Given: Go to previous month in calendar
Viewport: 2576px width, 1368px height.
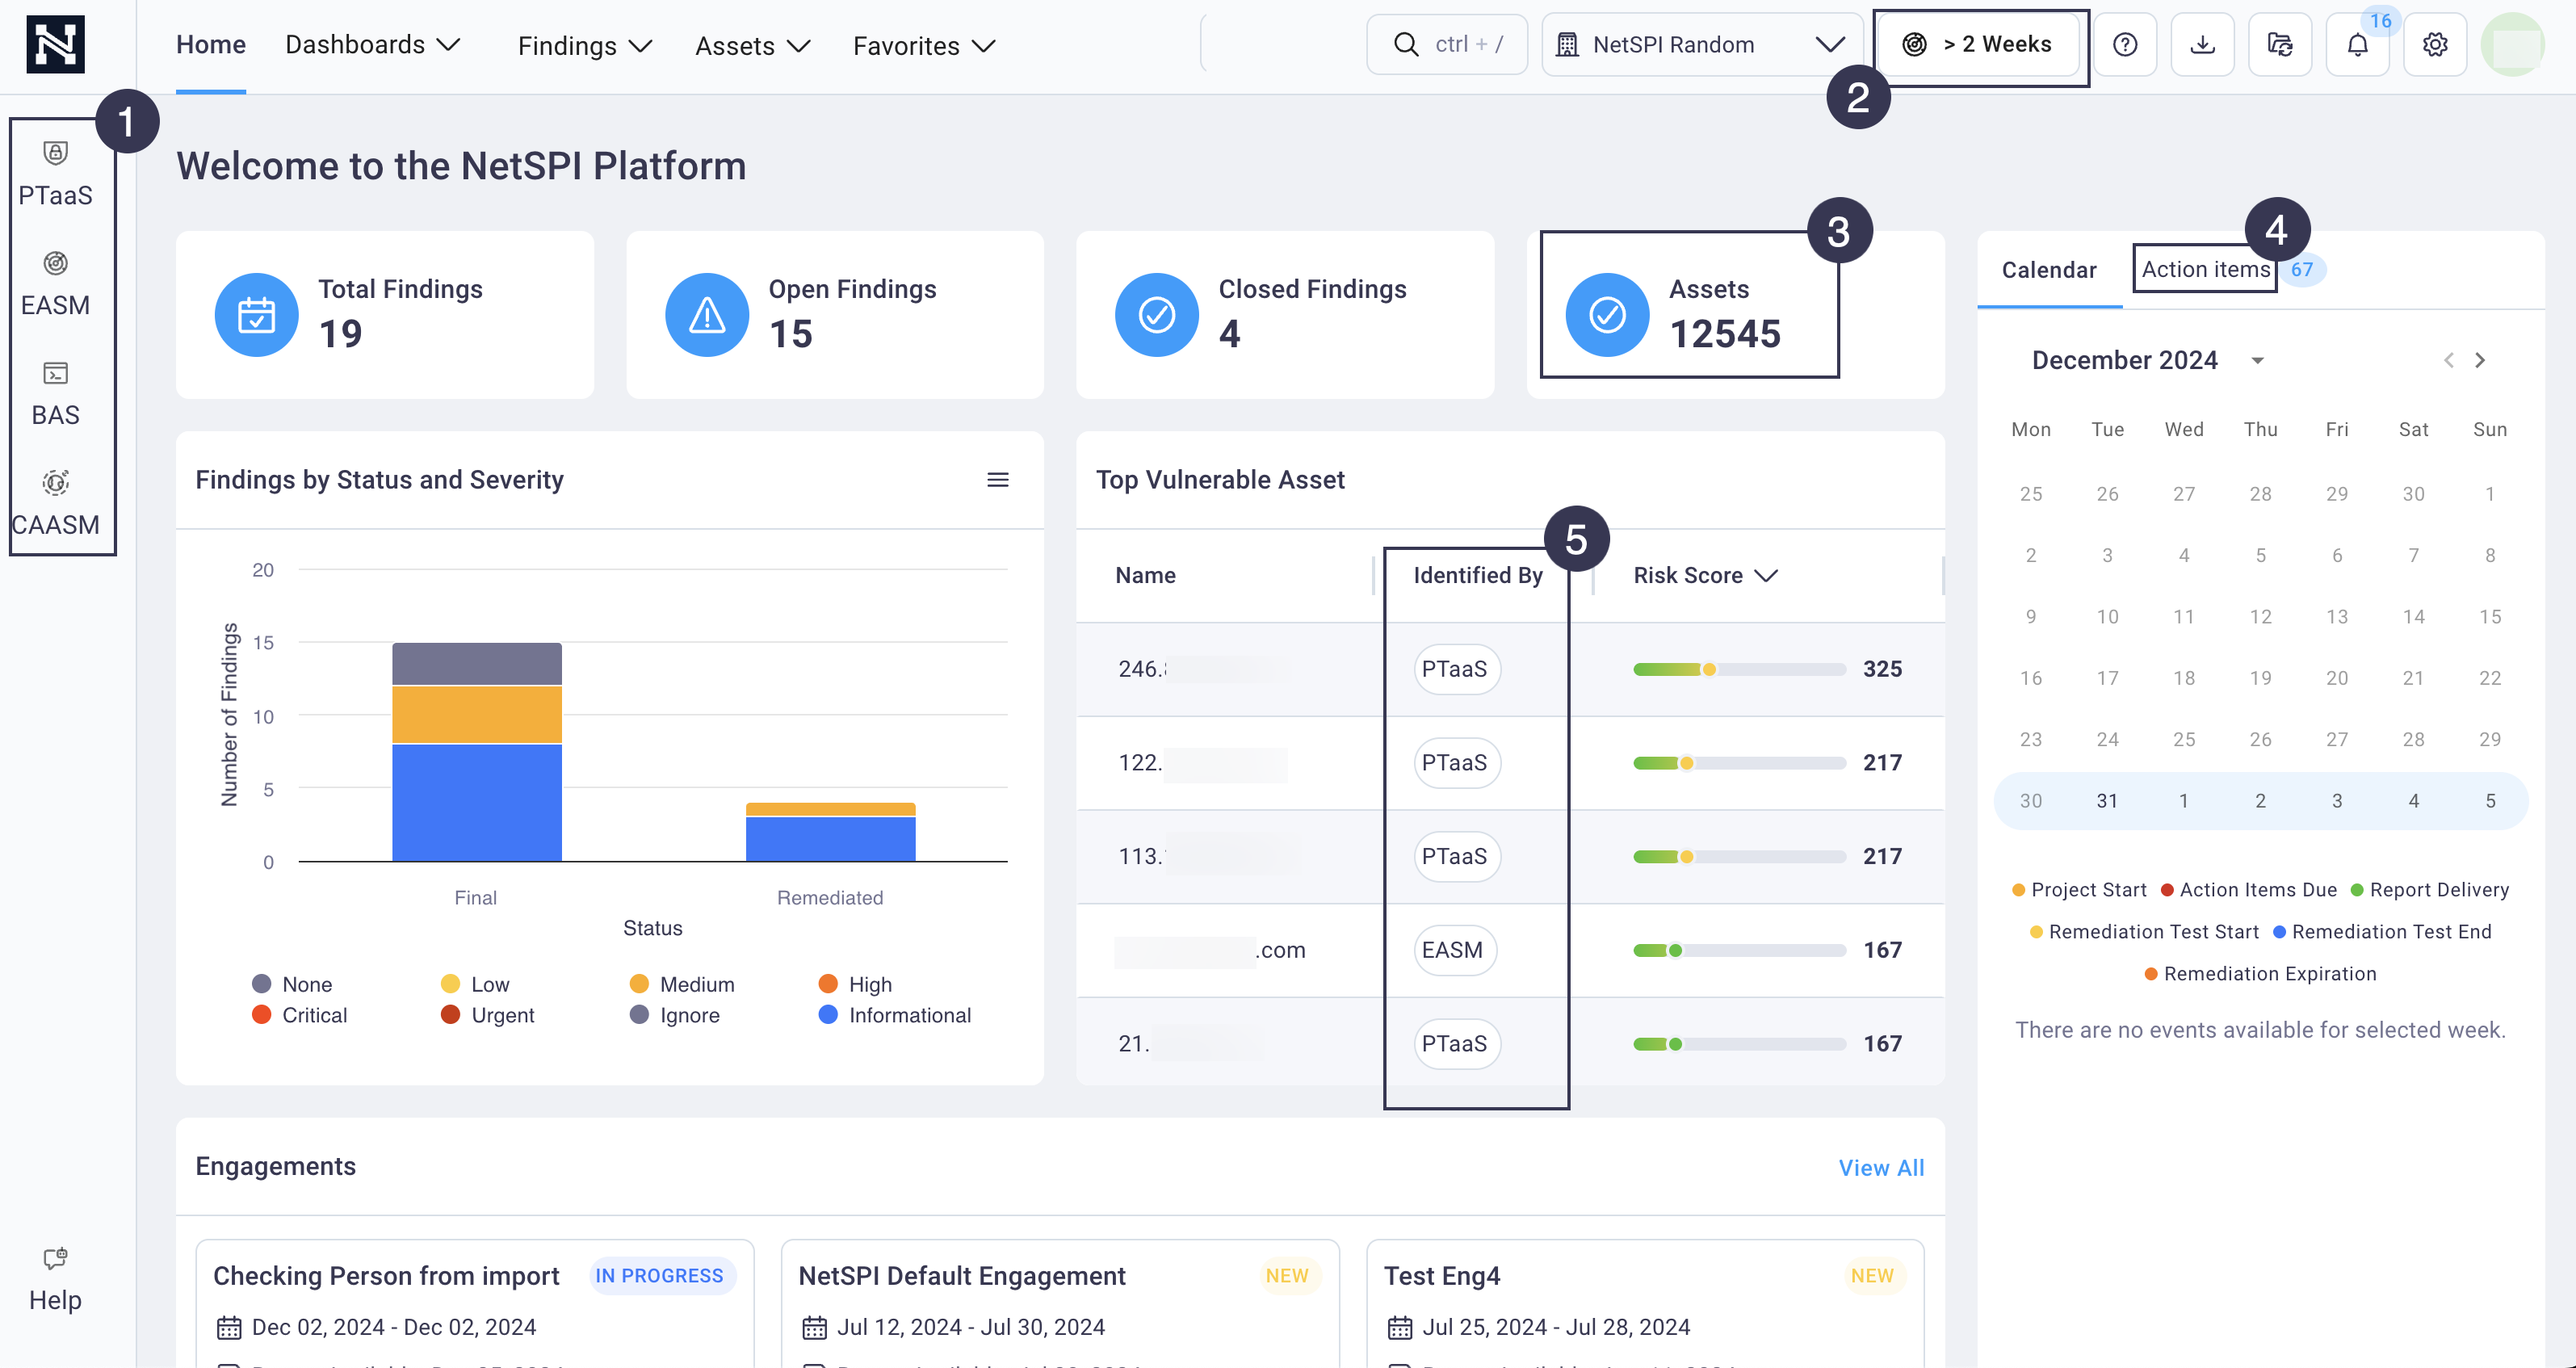Looking at the screenshot, I should (2448, 360).
